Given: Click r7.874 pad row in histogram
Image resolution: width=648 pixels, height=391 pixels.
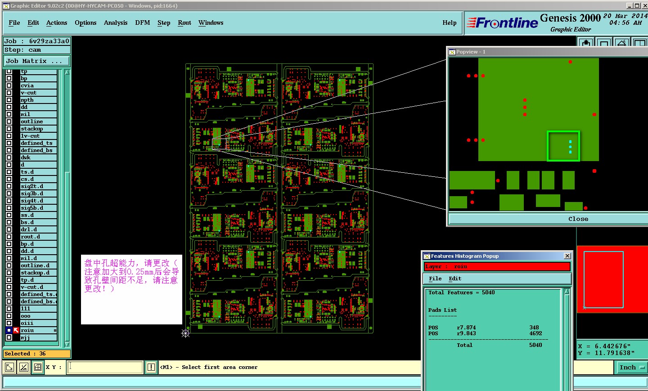Looking at the screenshot, I should point(484,328).
